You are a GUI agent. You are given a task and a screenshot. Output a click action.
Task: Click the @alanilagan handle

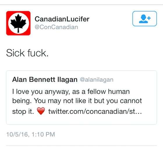[97, 80]
